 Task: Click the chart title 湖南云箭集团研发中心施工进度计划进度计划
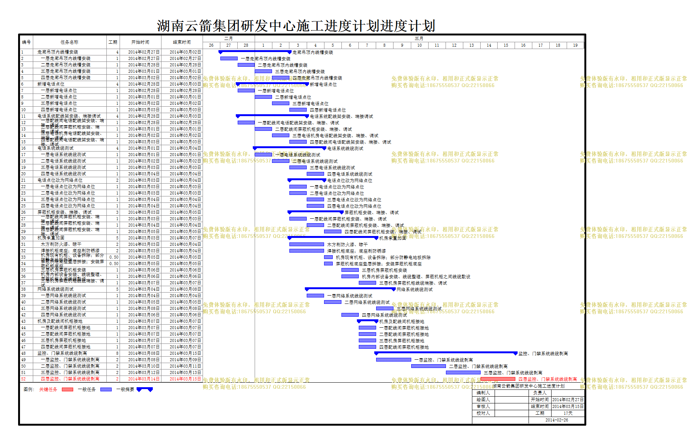point(296,26)
